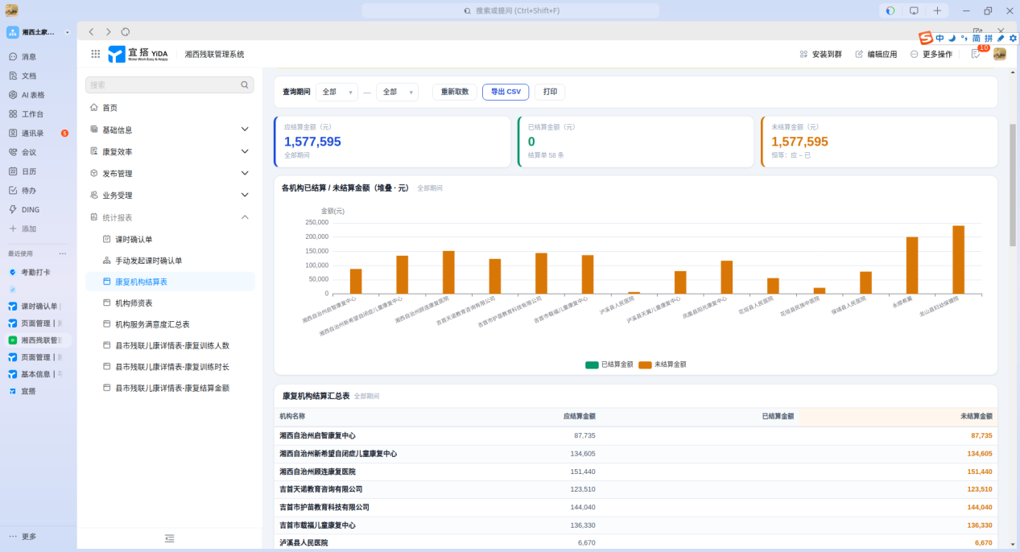Screen dimensions: 1020x552
Task: Open 机构服务满意度汇总表 report
Action: tap(170, 324)
